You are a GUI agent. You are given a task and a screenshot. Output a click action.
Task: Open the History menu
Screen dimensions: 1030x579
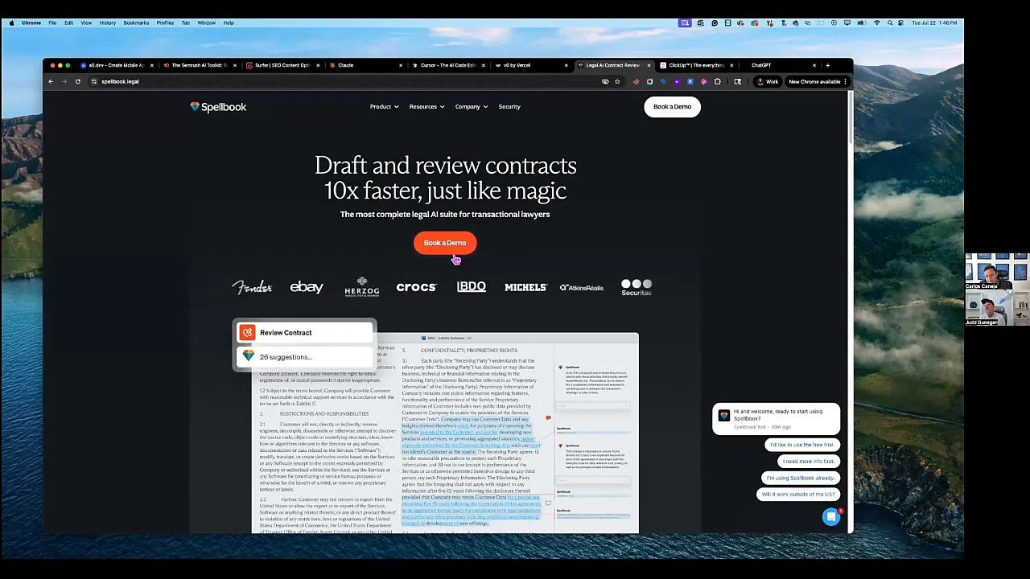pyautogui.click(x=108, y=23)
